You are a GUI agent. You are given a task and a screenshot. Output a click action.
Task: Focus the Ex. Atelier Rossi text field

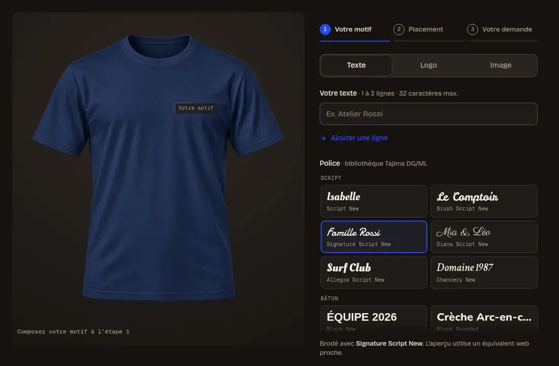point(428,114)
